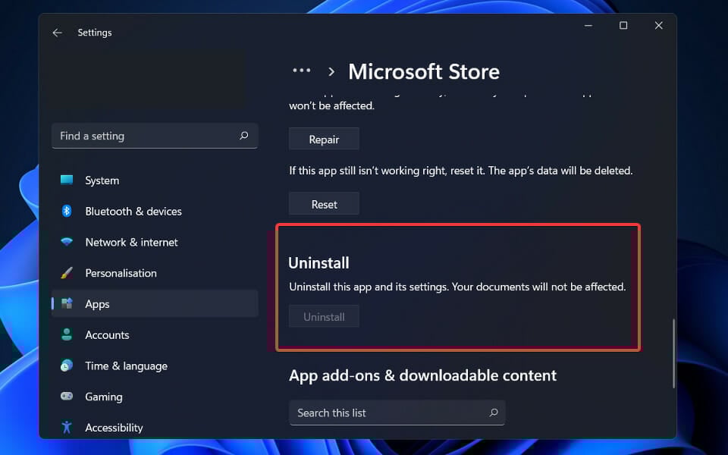The height and width of the screenshot is (455, 728).
Task: Open the System settings category
Action: click(155, 180)
